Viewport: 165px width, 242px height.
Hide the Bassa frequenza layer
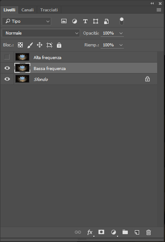click(7, 68)
